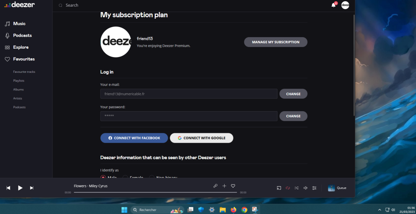Click the volume speaker icon
Screen dimensions: 416x214
[305, 188]
